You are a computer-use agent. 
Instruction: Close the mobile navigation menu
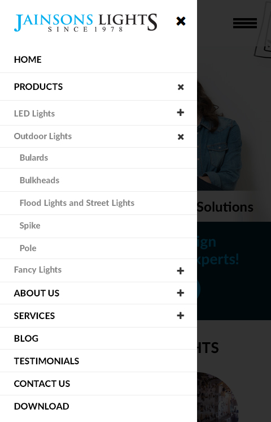pyautogui.click(x=181, y=21)
